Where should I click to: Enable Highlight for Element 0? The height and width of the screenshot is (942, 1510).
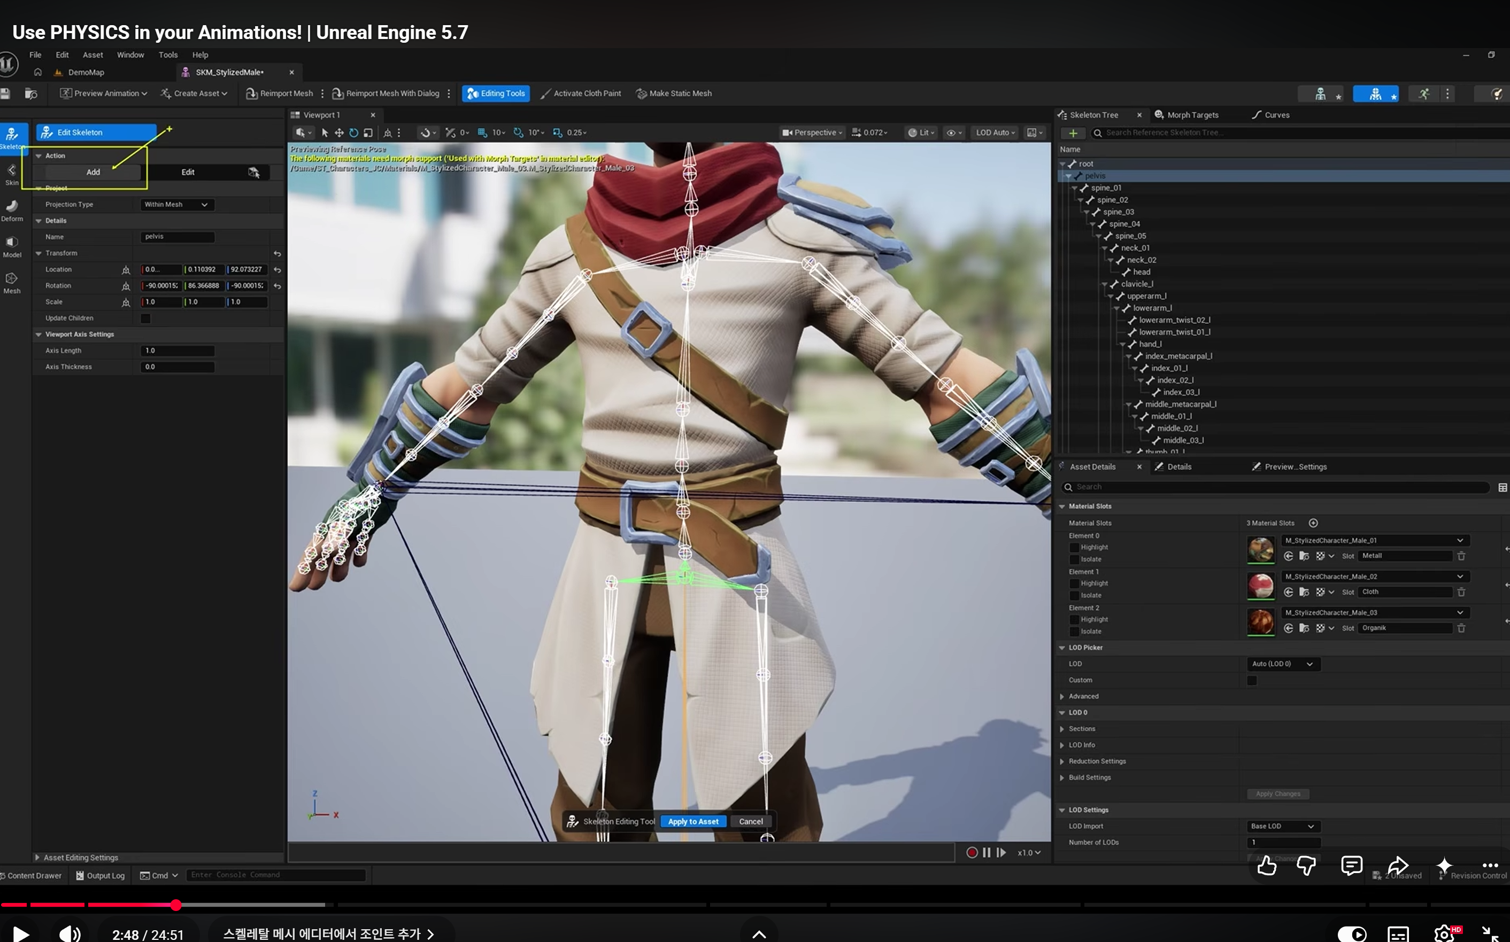tap(1074, 548)
